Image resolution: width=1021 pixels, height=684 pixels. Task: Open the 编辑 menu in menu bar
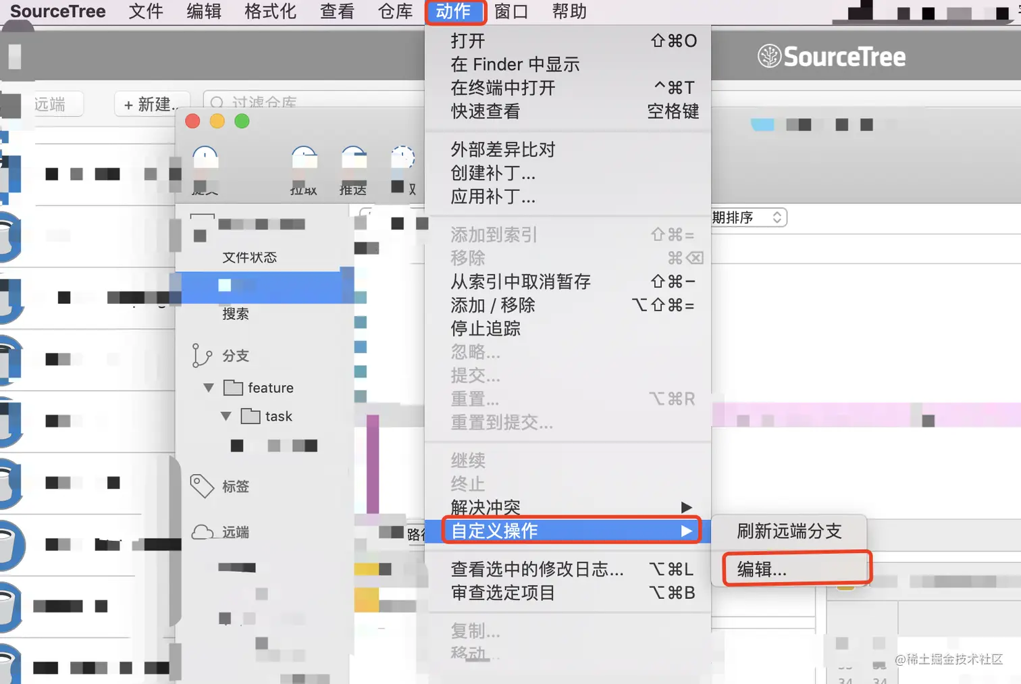point(204,11)
